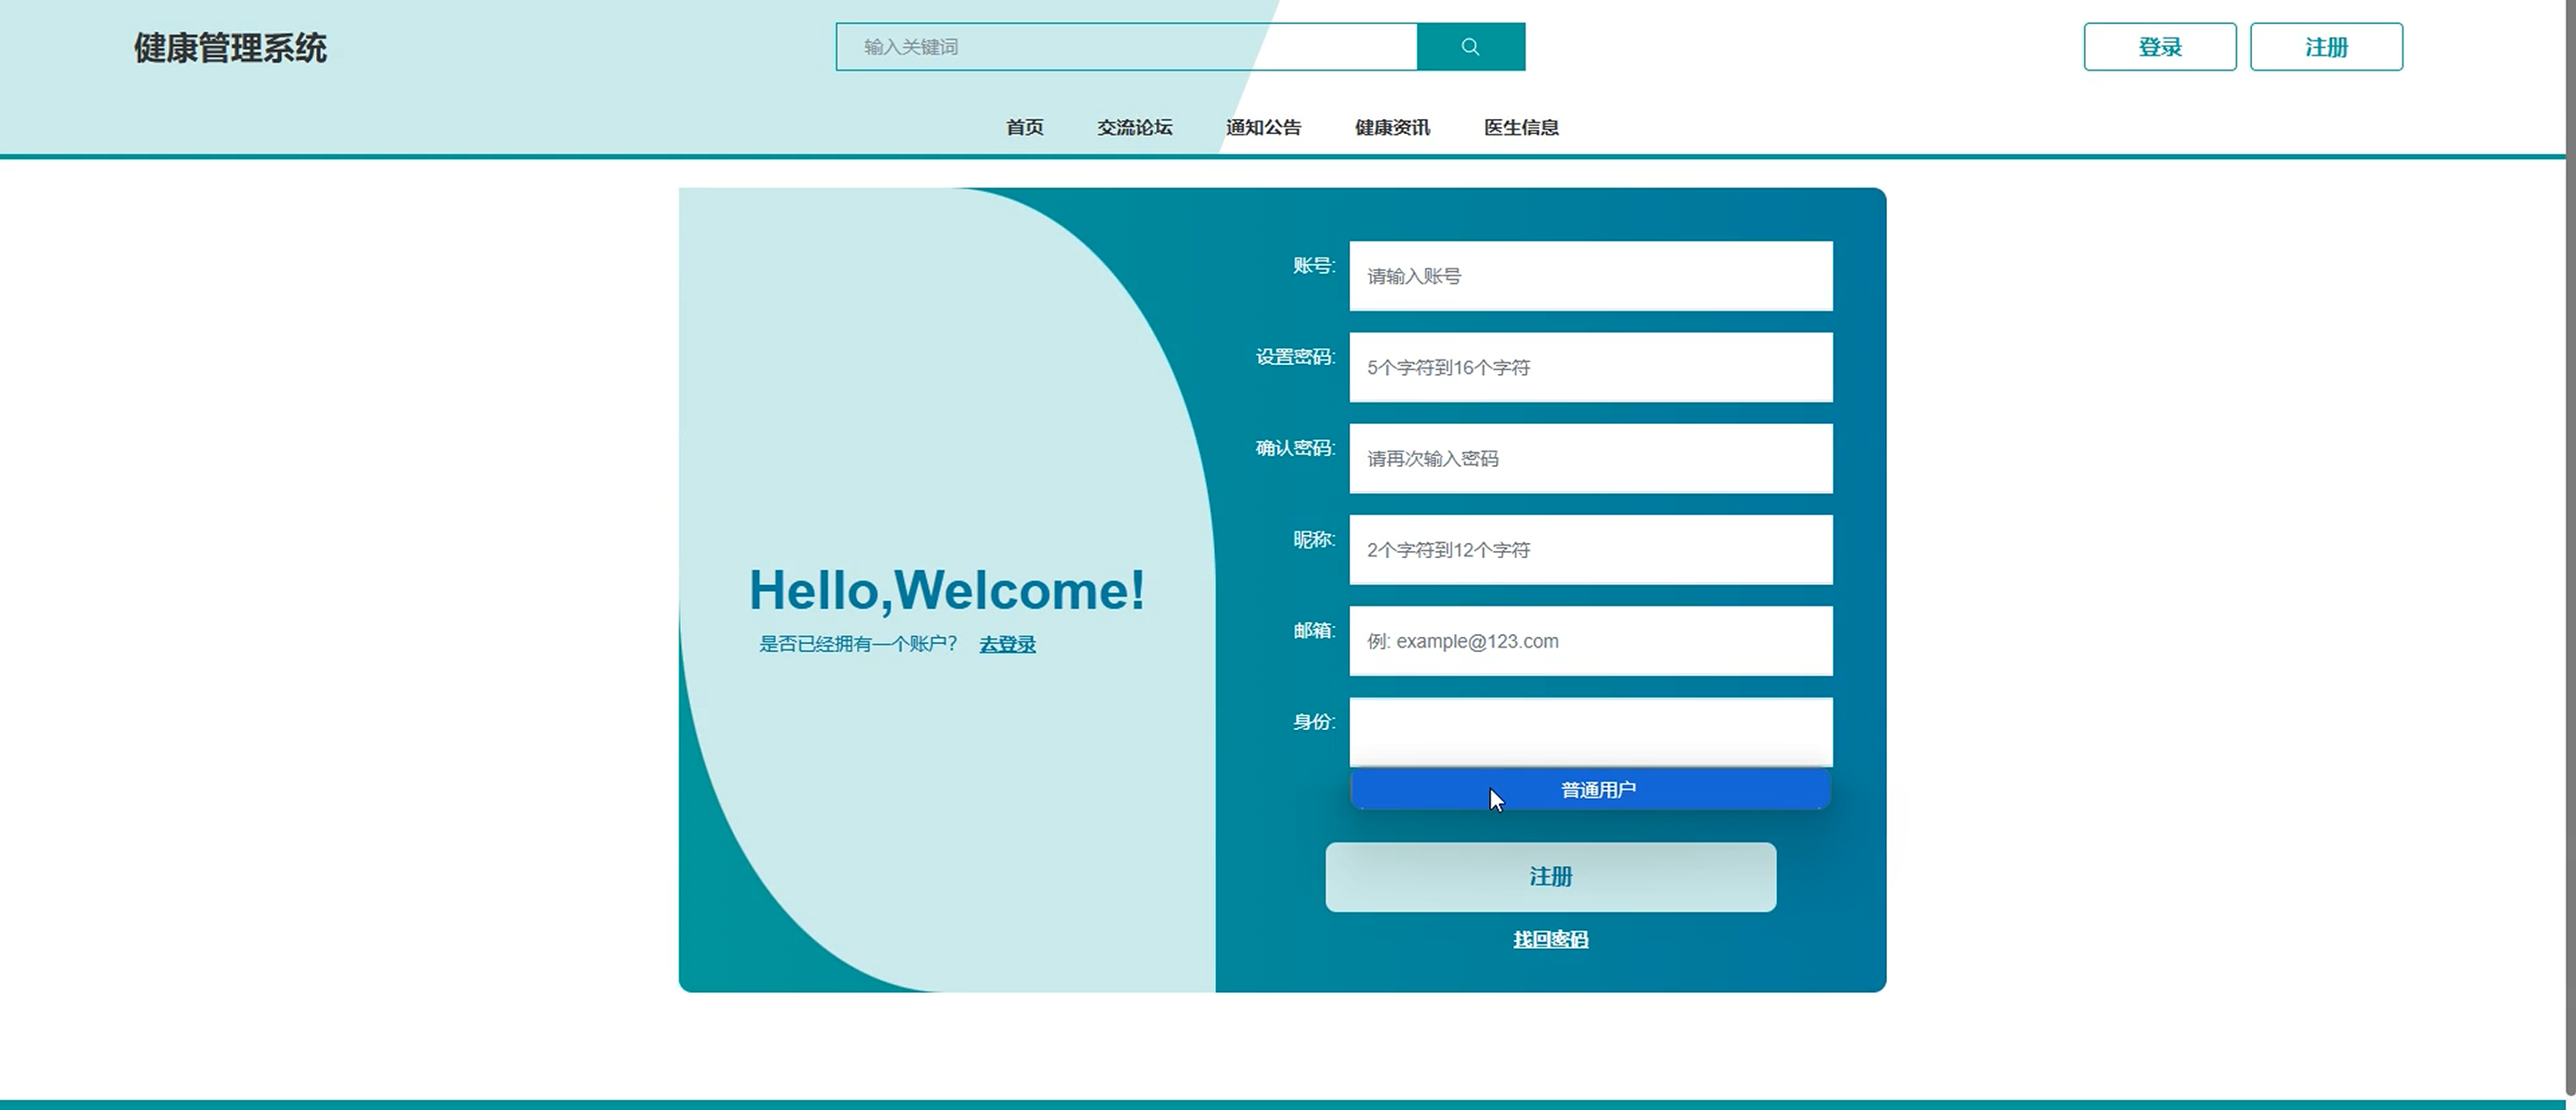2576x1110 pixels.
Task: Follow the 去登录 link
Action: click(x=1007, y=644)
